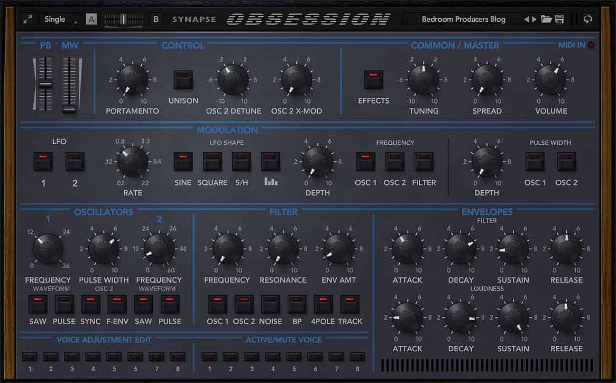Open the Single voice mode dropdown

point(60,19)
